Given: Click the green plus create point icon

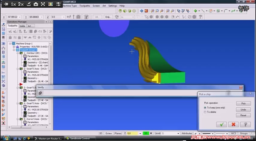Looking at the screenshot, I should click(x=196, y=11).
